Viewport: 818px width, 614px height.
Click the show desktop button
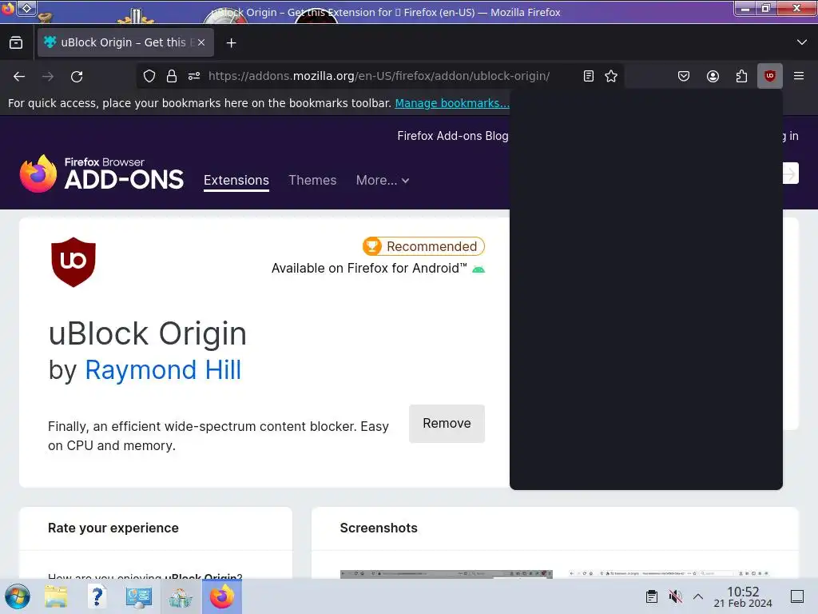point(797,596)
